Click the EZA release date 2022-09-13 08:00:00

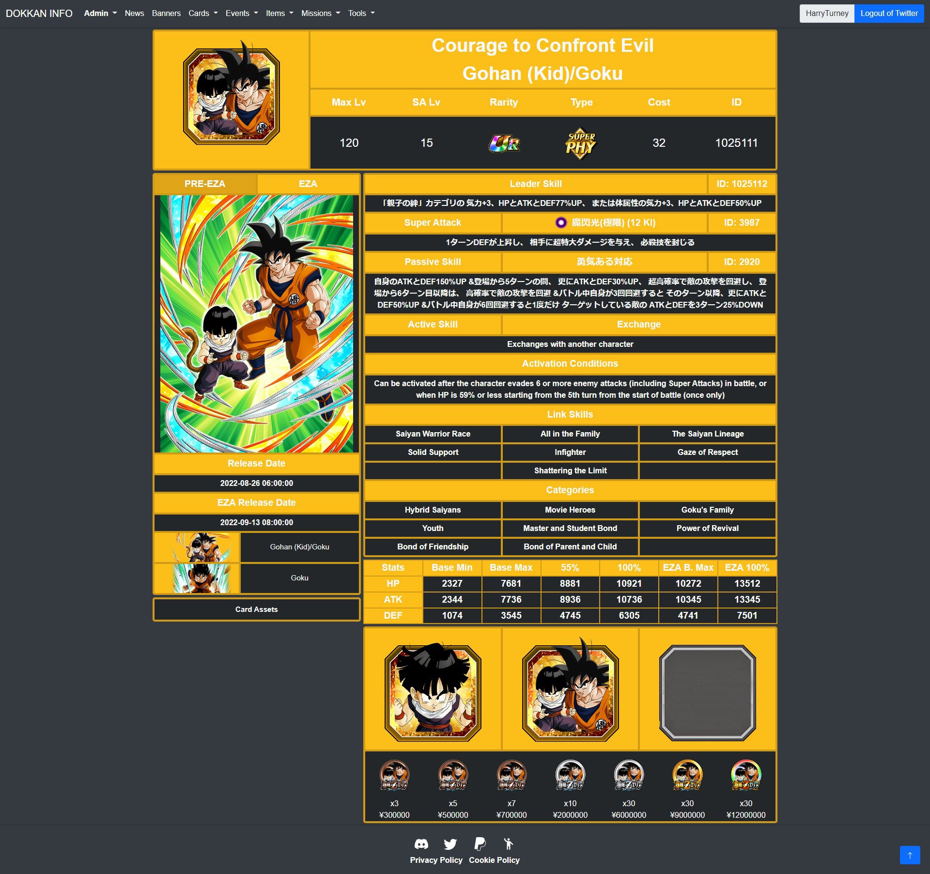pyautogui.click(x=257, y=522)
